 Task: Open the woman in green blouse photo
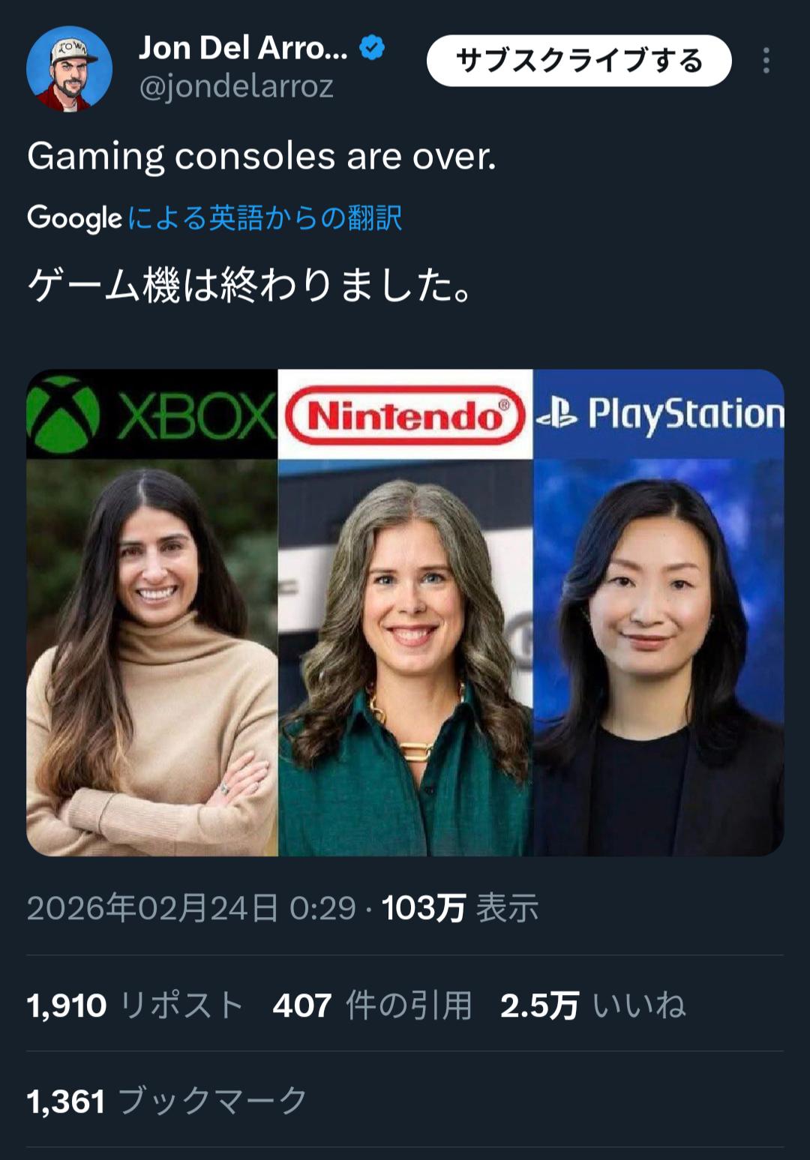pos(405,658)
